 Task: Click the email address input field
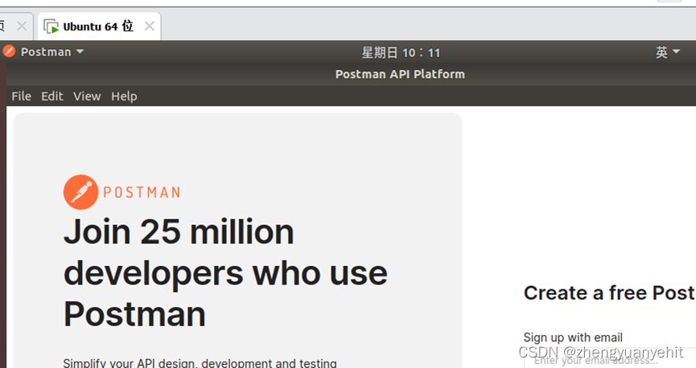pos(610,358)
